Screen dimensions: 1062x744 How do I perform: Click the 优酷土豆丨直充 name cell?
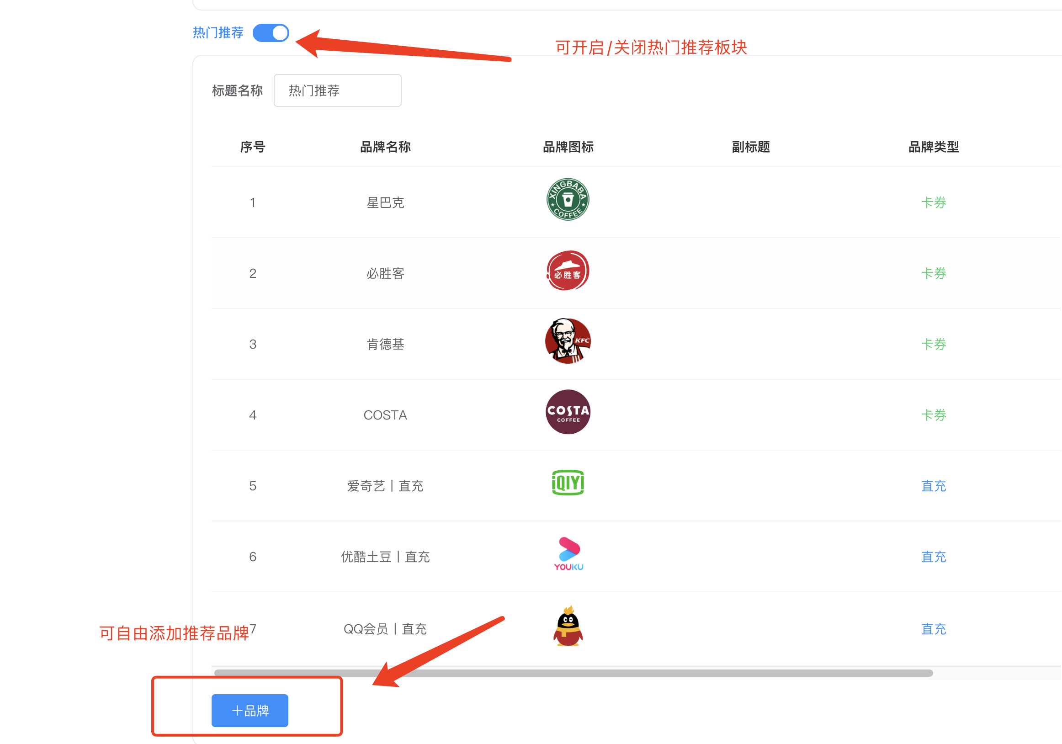385,557
